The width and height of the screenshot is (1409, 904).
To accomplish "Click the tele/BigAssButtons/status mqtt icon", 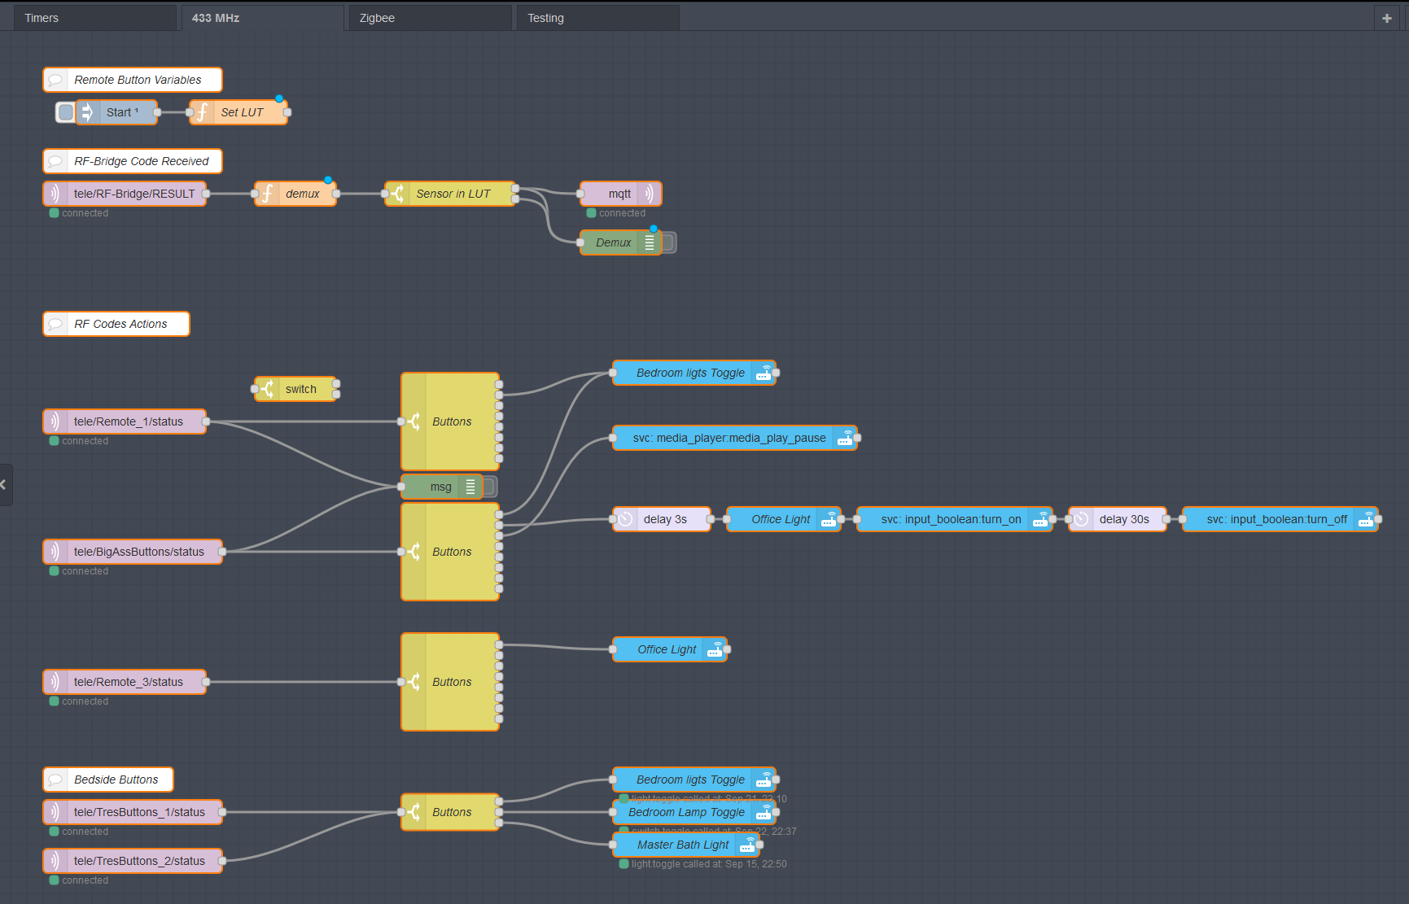I will 55,552.
